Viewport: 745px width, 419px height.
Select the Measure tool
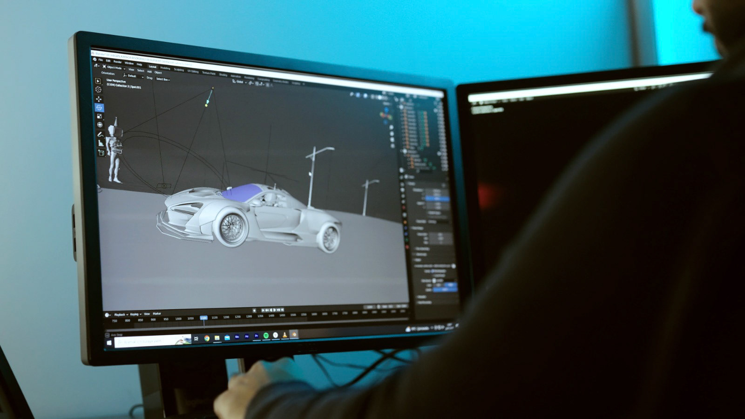[101, 143]
